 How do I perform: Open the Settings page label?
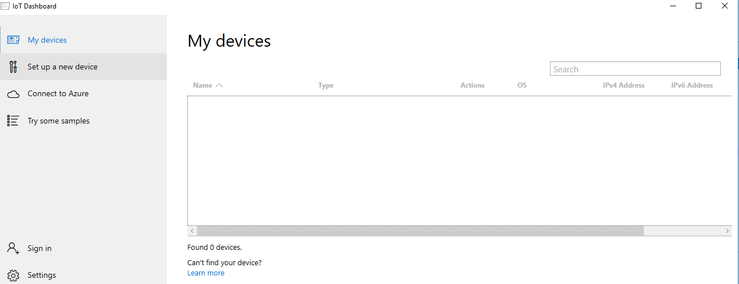pos(42,275)
